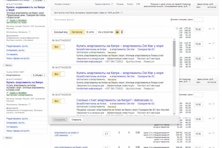Switch to Базовый вид tab
Screen dimensions: 222x148
click(61, 32)
